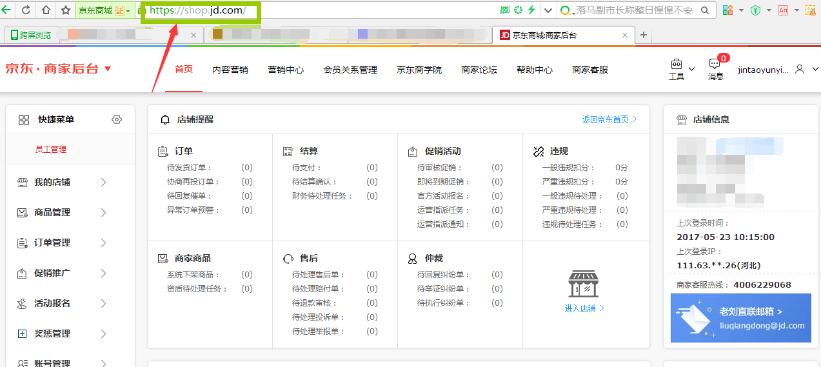The width and height of the screenshot is (821, 367).
Task: Open the 工具 toolbox icon
Action: coord(677,64)
